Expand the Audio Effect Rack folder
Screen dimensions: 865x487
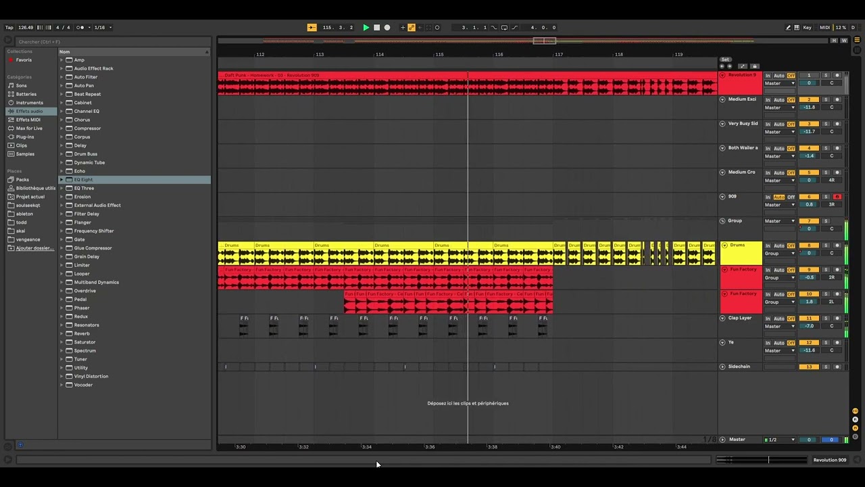click(61, 68)
